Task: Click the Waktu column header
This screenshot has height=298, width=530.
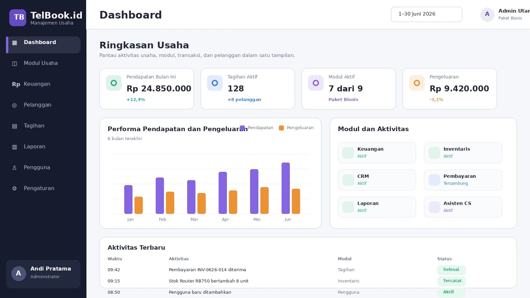Action: point(115,259)
